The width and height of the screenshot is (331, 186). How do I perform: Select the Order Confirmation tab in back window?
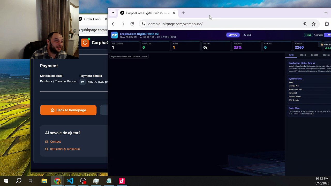coord(93,19)
